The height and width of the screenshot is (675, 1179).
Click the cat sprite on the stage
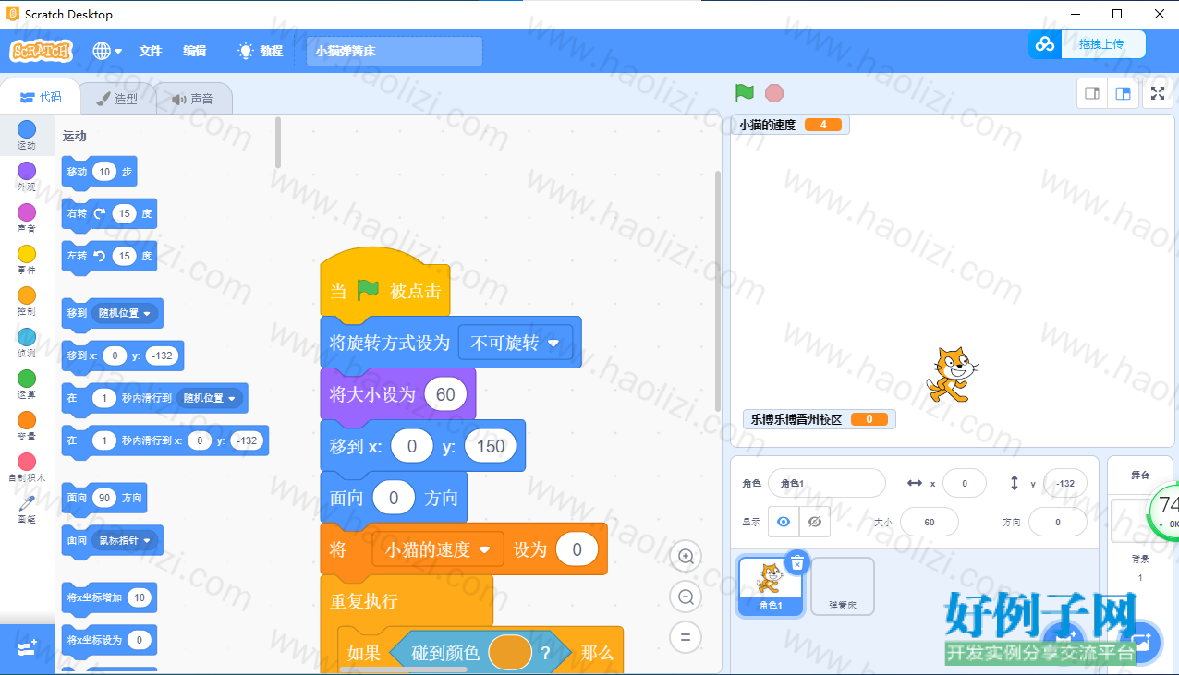951,374
